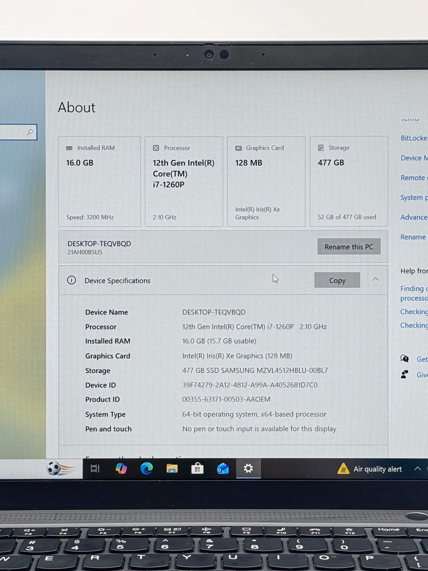Click the DESKTOP-TEQVBQD name above Rename button
Screen dimensions: 428x571
coord(99,244)
